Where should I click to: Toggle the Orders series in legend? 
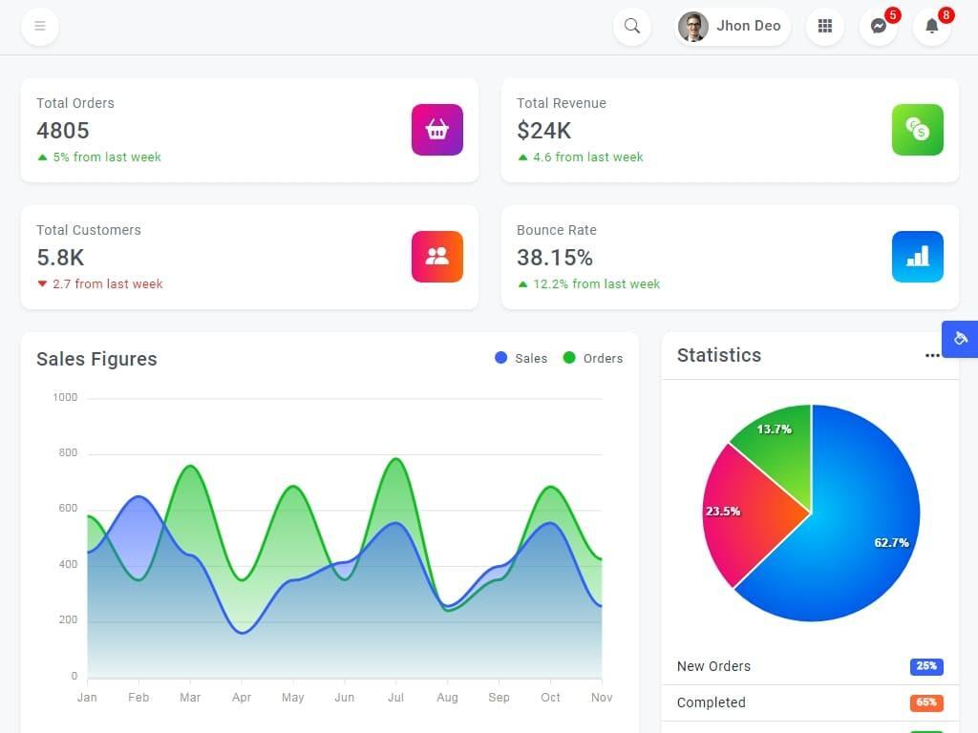coord(592,359)
